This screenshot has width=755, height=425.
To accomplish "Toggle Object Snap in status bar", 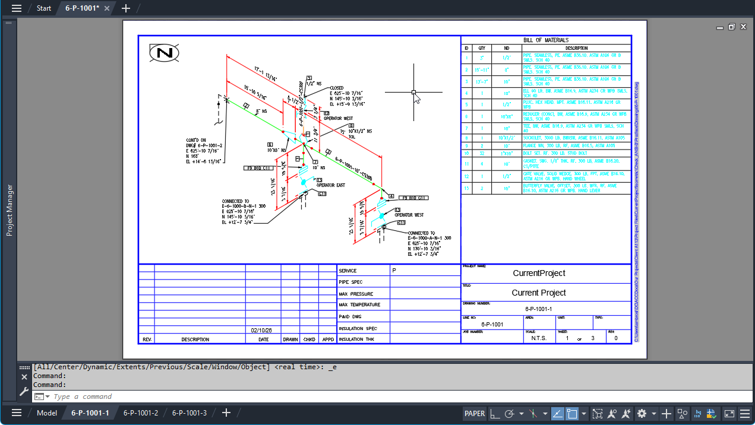I will click(x=573, y=413).
